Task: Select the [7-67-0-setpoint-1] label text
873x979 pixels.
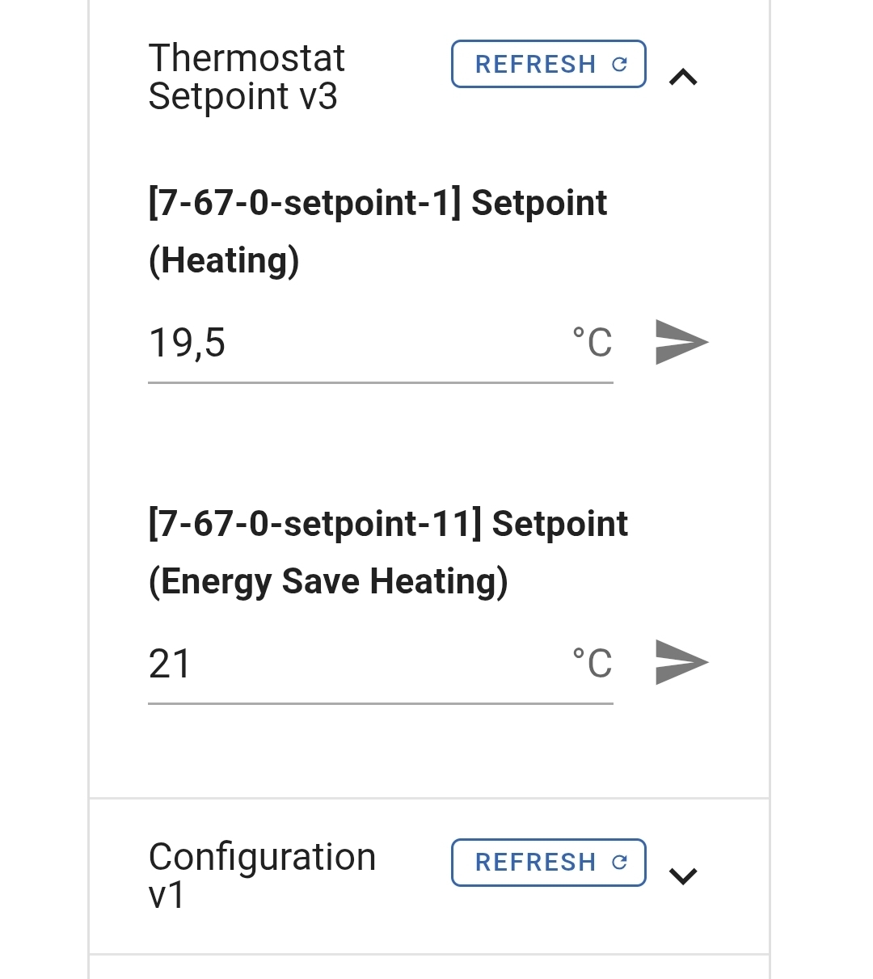Action: click(304, 203)
